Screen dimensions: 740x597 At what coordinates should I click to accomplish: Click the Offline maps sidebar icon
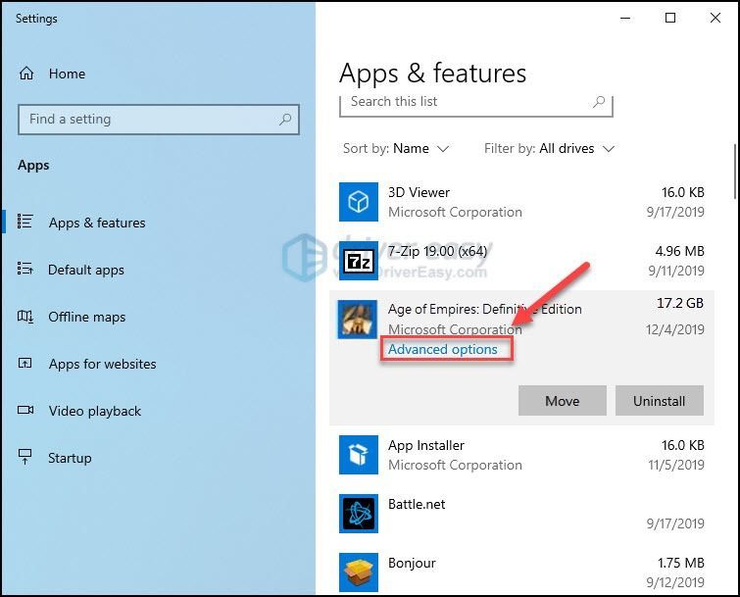(x=25, y=317)
